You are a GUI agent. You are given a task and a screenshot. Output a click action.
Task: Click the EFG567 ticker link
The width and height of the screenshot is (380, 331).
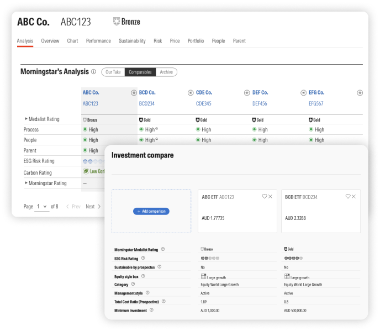tap(316, 103)
